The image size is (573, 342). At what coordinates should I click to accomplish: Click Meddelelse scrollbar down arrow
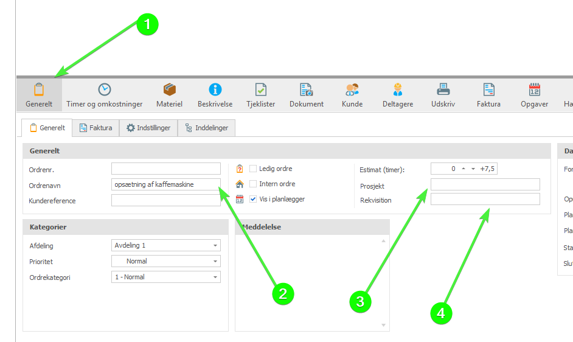pyautogui.click(x=383, y=325)
